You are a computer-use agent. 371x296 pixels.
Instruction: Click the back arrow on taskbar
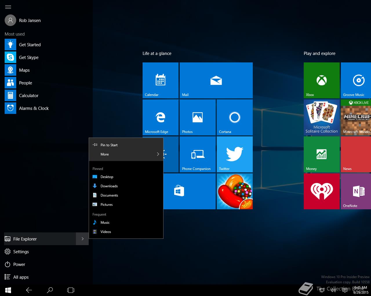[29, 290]
